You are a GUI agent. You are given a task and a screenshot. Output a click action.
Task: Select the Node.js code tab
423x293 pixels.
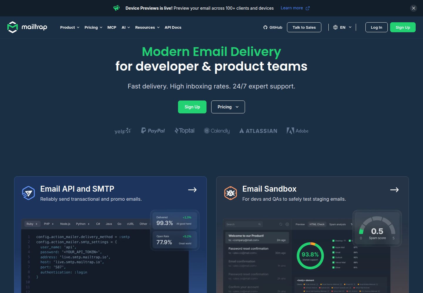[65, 224]
